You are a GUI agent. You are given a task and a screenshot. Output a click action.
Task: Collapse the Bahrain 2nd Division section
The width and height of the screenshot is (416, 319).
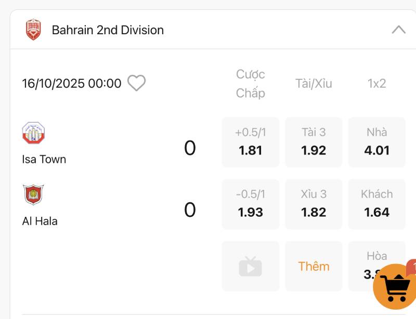(398, 30)
